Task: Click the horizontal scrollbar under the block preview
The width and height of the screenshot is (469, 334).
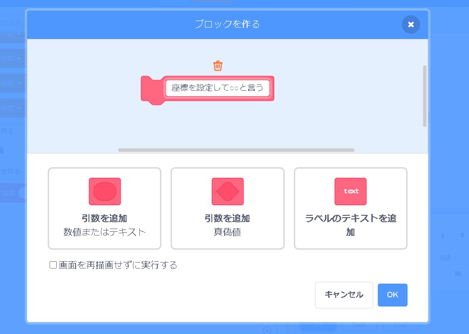Action: pyautogui.click(x=236, y=150)
